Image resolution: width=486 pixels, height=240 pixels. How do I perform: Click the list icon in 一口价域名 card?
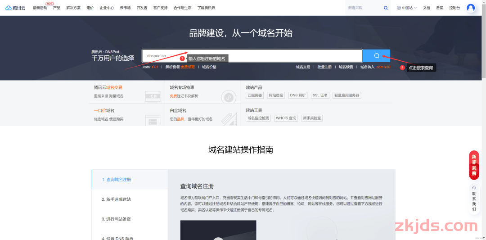coord(153,120)
